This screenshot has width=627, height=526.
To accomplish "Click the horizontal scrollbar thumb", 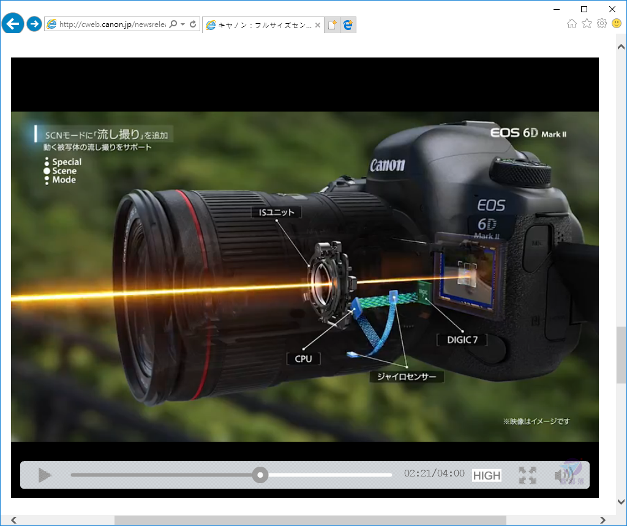I will (310, 520).
